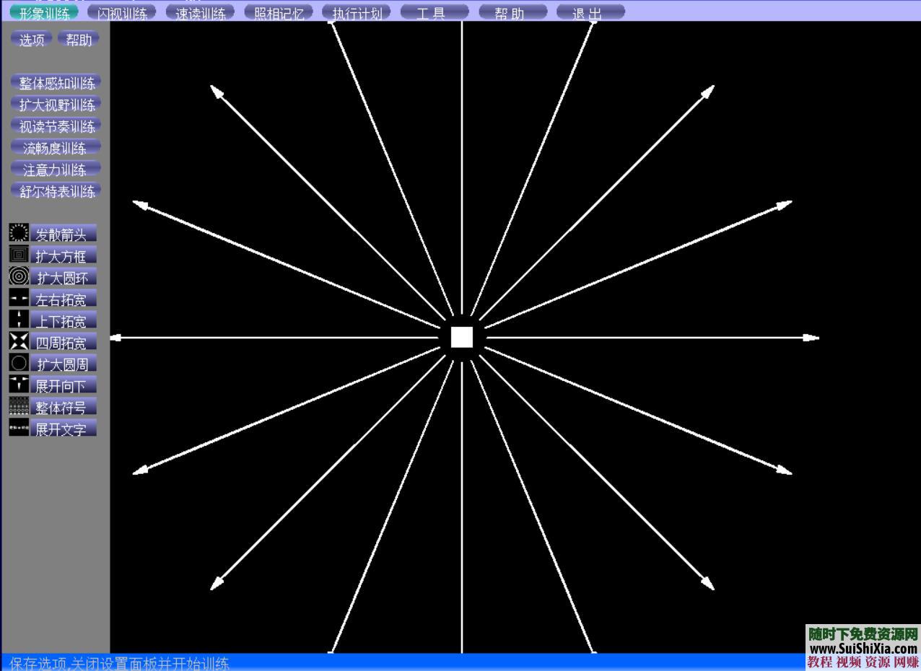Click the sidebar 帮助 button
The width and height of the screenshot is (921, 671).
[x=79, y=39]
